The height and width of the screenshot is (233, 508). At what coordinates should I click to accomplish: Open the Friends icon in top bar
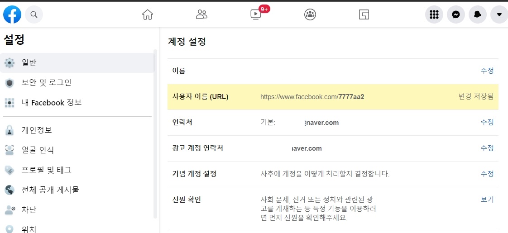[201, 14]
